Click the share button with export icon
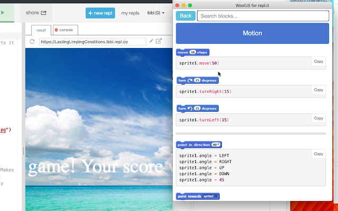Image resolution: width=338 pixels, height=211 pixels. click(x=36, y=13)
